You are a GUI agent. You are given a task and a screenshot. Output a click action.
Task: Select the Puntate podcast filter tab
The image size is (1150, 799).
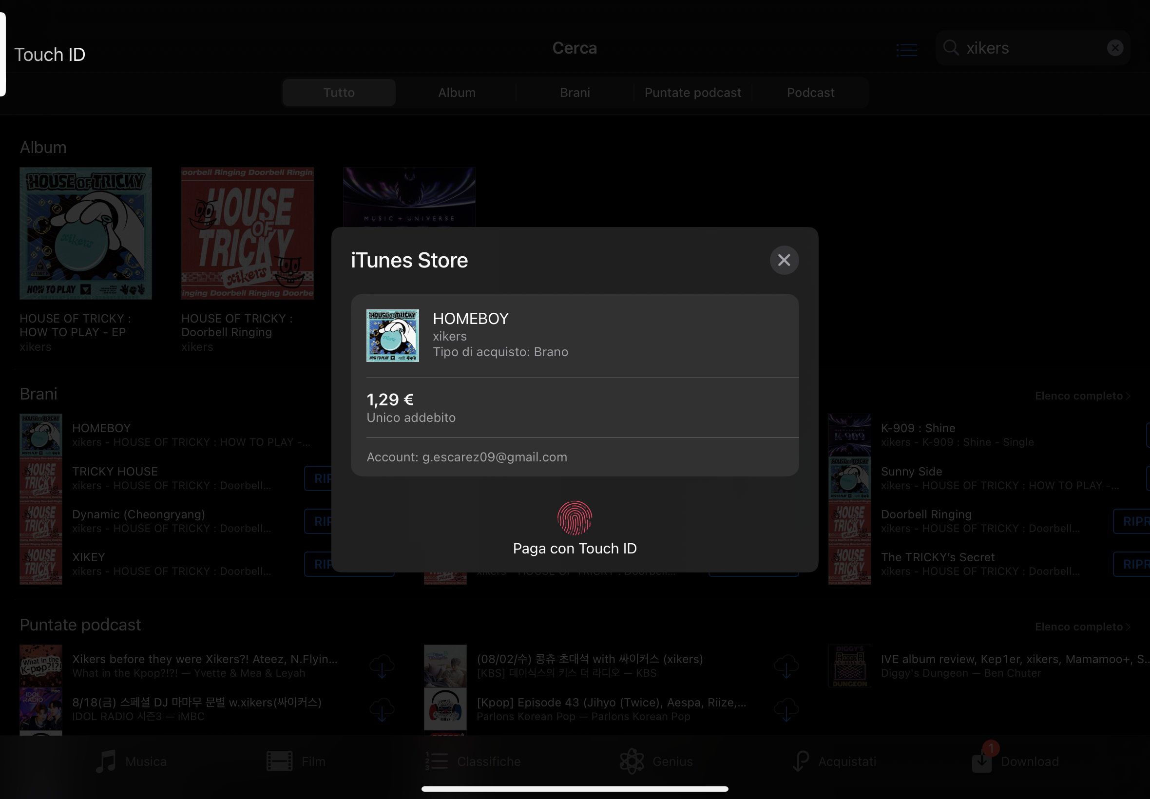coord(692,93)
